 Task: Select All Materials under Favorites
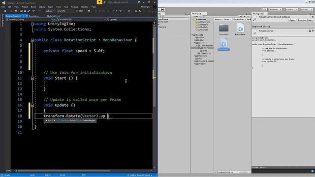[203, 22]
